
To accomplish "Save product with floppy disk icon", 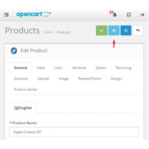I will [x=126, y=30].
